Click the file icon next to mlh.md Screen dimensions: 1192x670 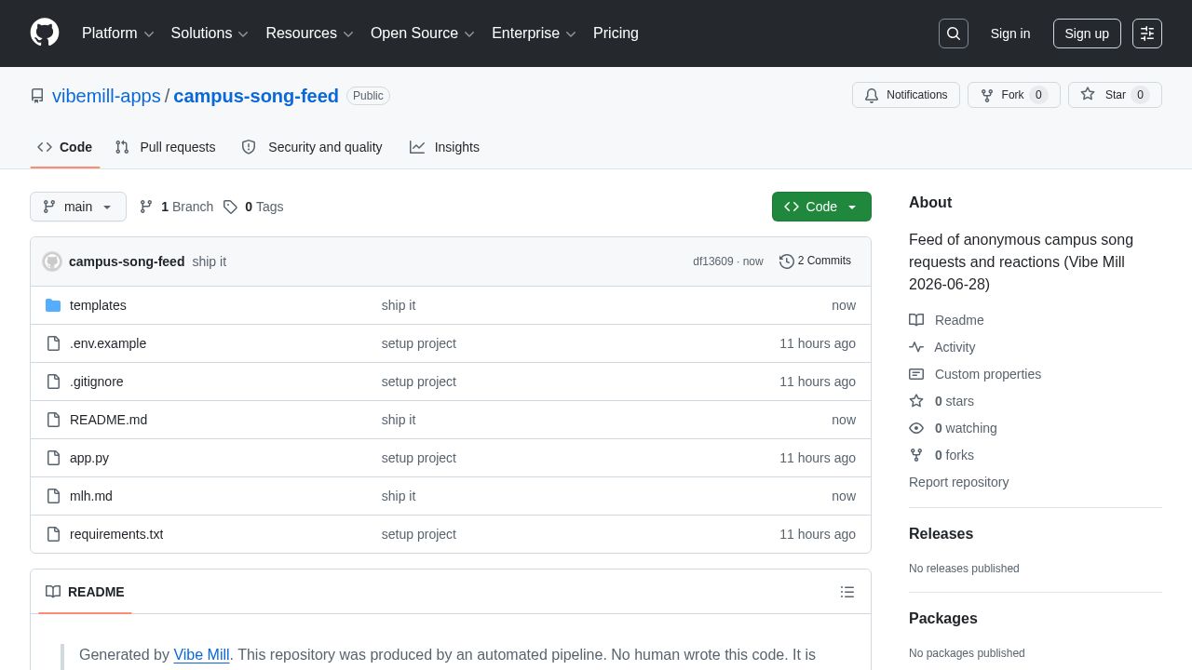53,496
